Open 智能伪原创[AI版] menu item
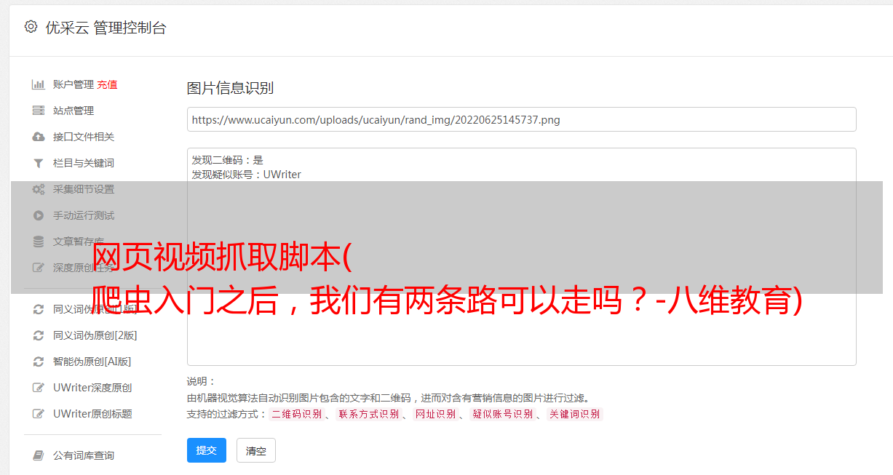This screenshot has width=893, height=475. coord(92,362)
